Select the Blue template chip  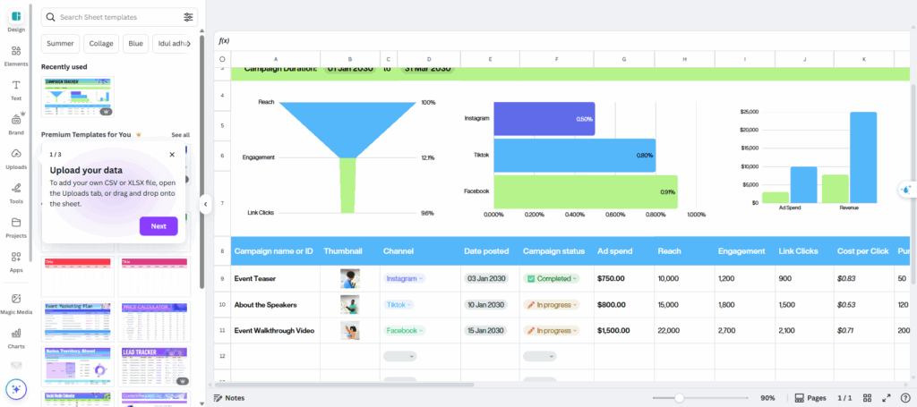(136, 43)
